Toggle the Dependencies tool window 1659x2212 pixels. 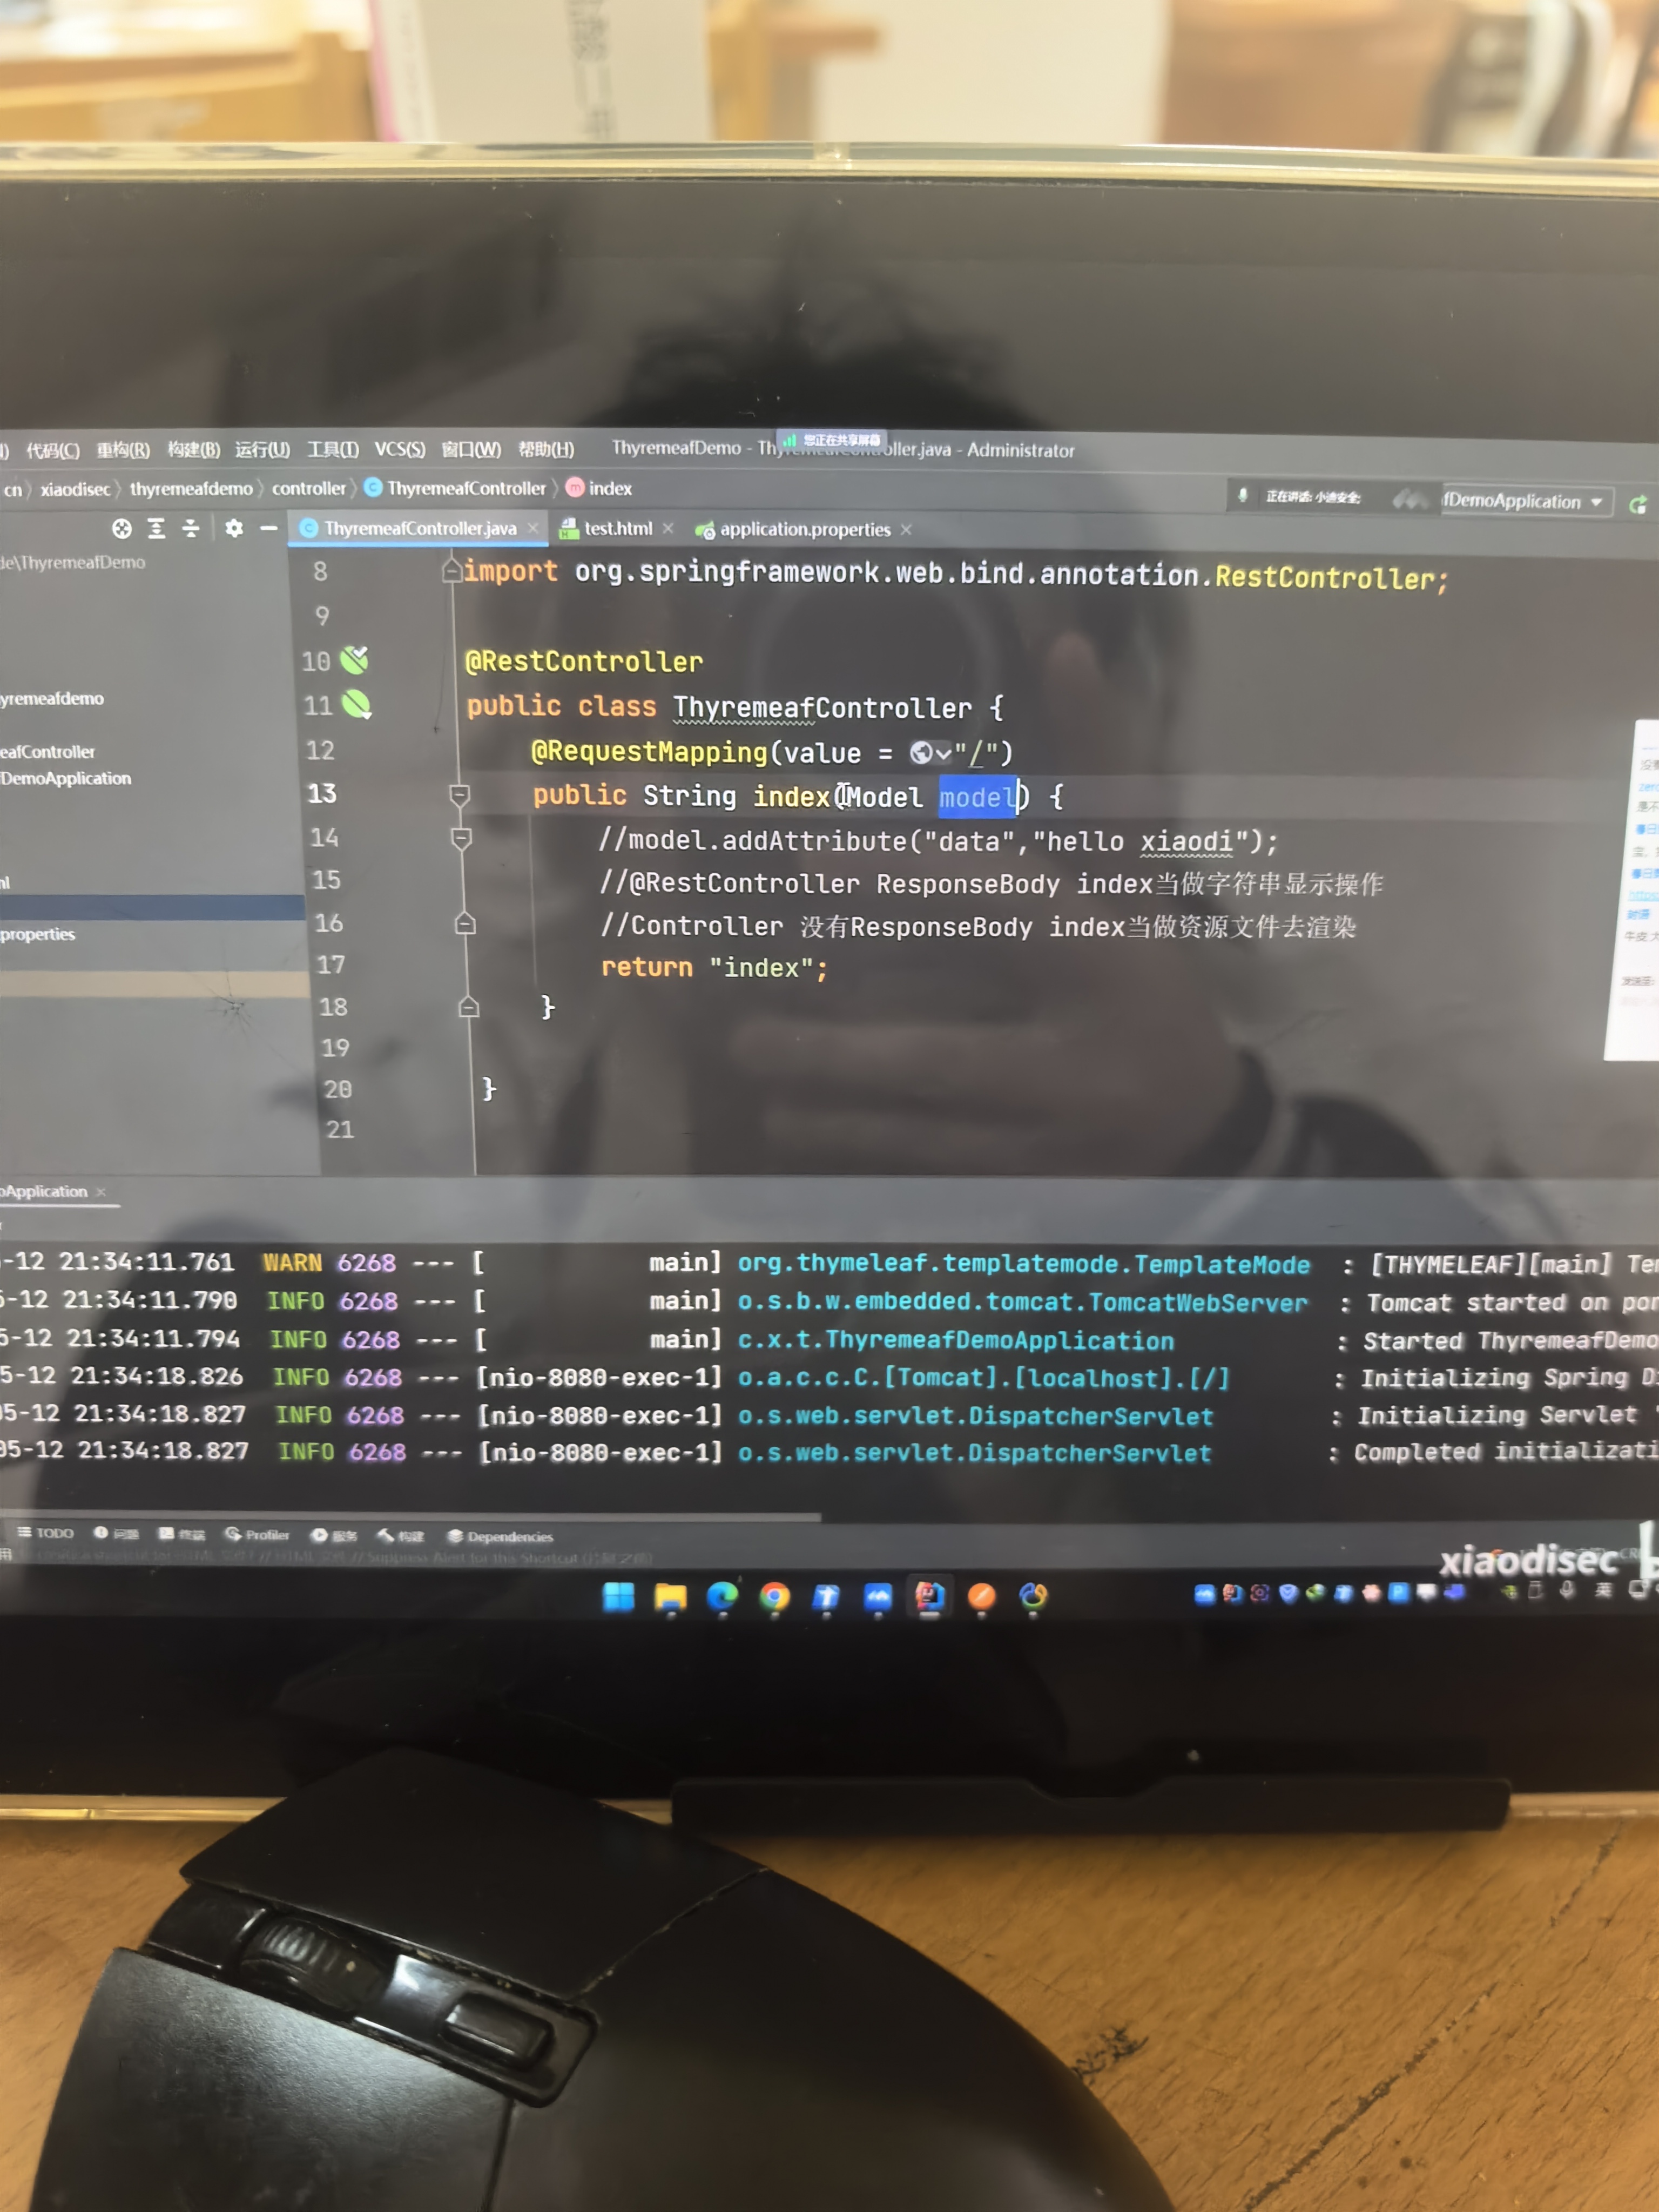500,1537
